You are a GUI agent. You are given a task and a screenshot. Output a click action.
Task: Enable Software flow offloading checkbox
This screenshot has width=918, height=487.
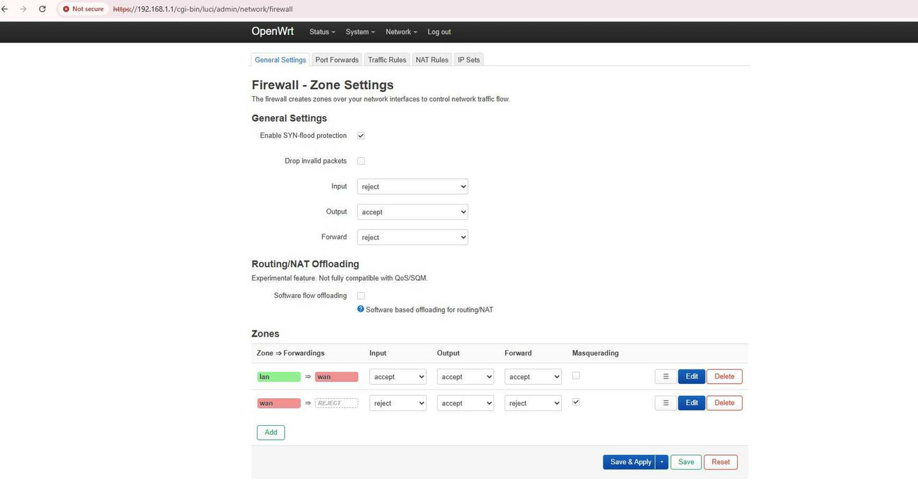tap(361, 296)
